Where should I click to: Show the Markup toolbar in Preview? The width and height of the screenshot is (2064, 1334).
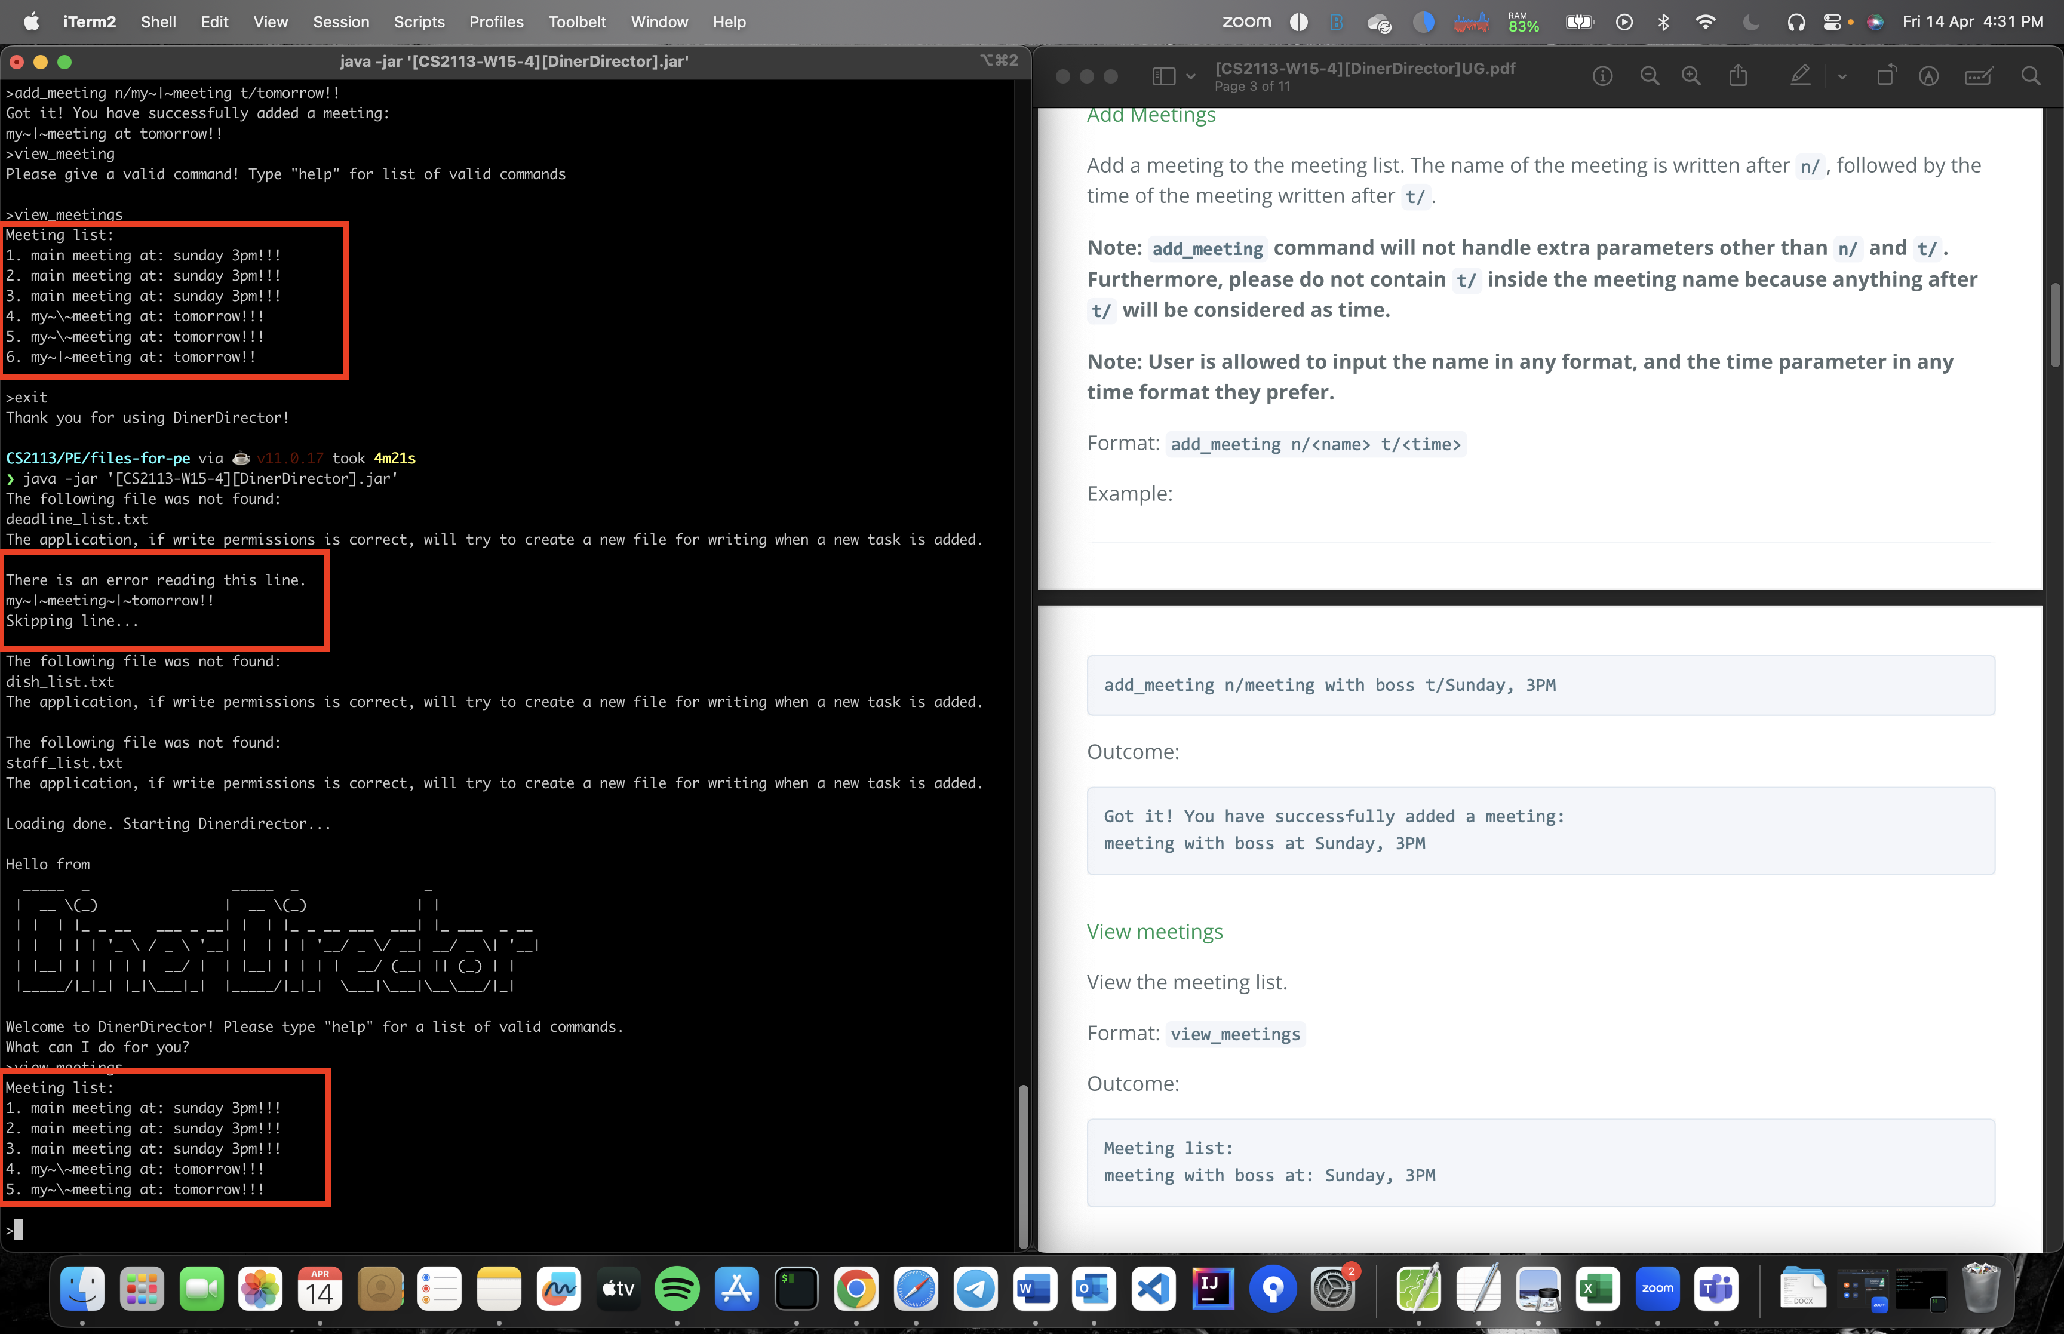(x=1929, y=76)
